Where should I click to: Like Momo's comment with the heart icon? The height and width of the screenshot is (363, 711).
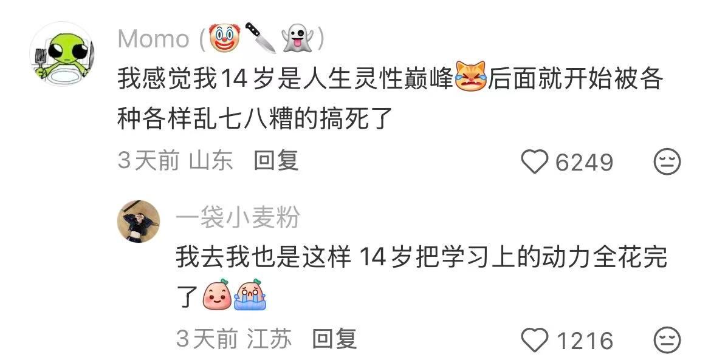(535, 162)
